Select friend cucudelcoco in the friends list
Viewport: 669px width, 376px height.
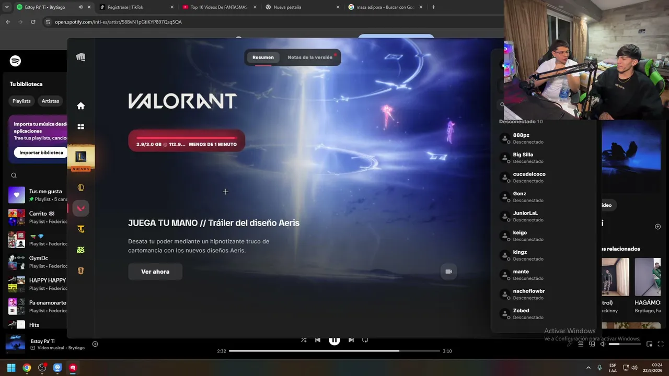pos(544,177)
